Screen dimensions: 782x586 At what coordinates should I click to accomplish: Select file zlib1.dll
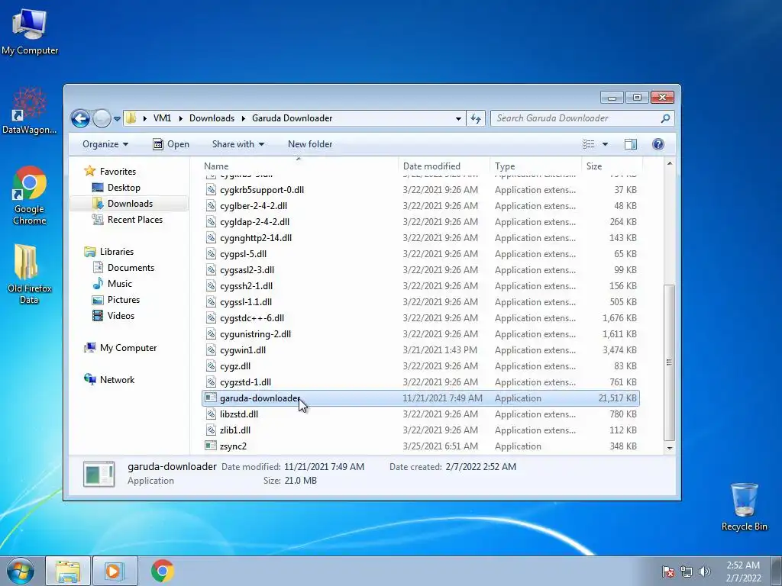[235, 430]
